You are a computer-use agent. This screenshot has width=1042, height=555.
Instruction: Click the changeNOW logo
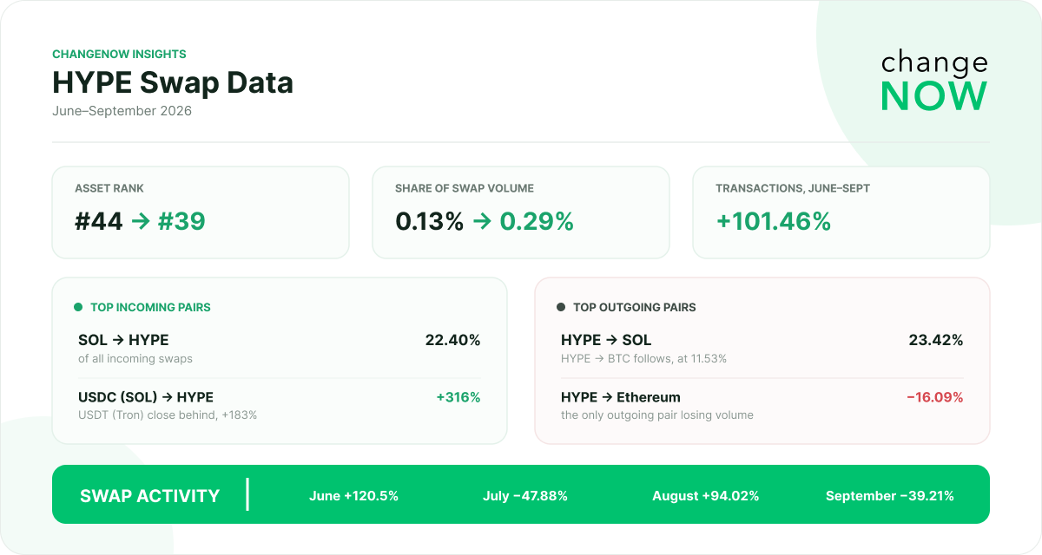pyautogui.click(x=934, y=82)
